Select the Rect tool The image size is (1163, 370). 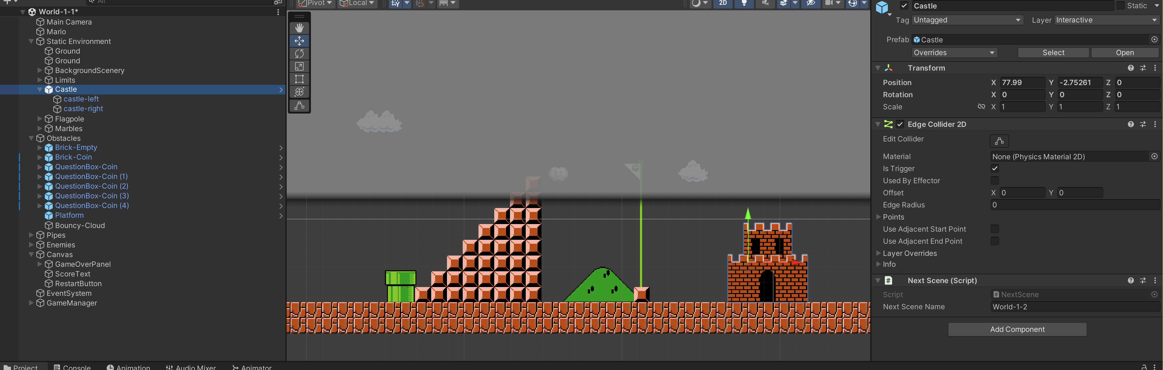[299, 79]
